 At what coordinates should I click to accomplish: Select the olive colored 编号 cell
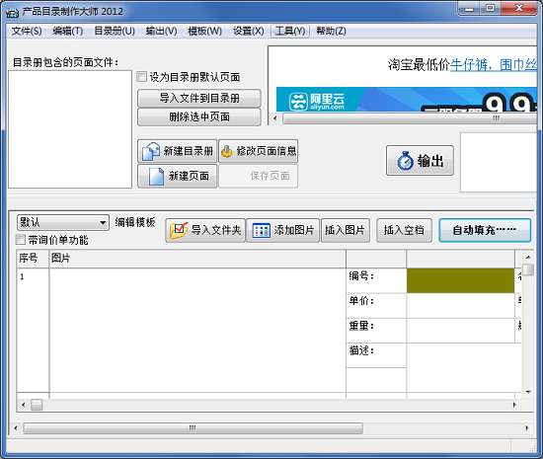(x=460, y=280)
